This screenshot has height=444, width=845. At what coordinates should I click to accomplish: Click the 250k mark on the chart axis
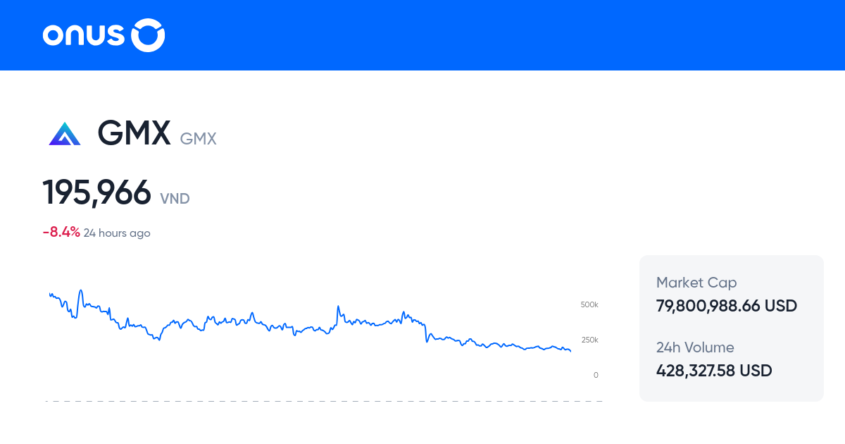coord(589,340)
